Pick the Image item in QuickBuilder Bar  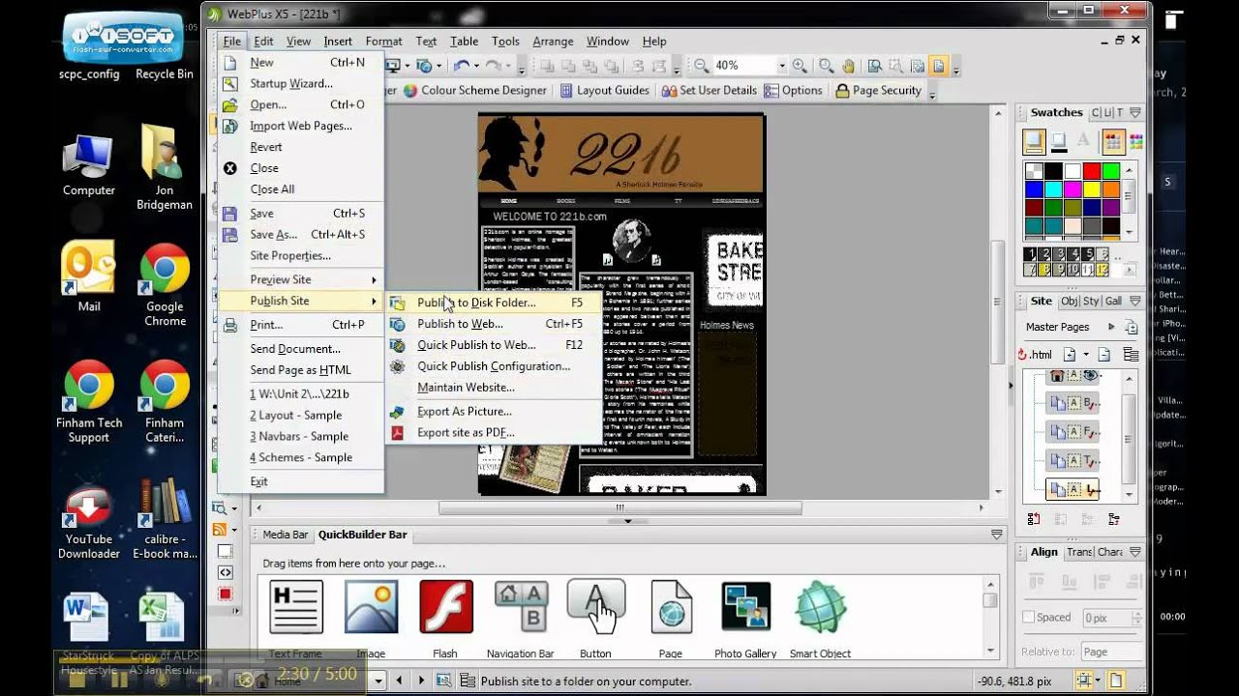371,607
